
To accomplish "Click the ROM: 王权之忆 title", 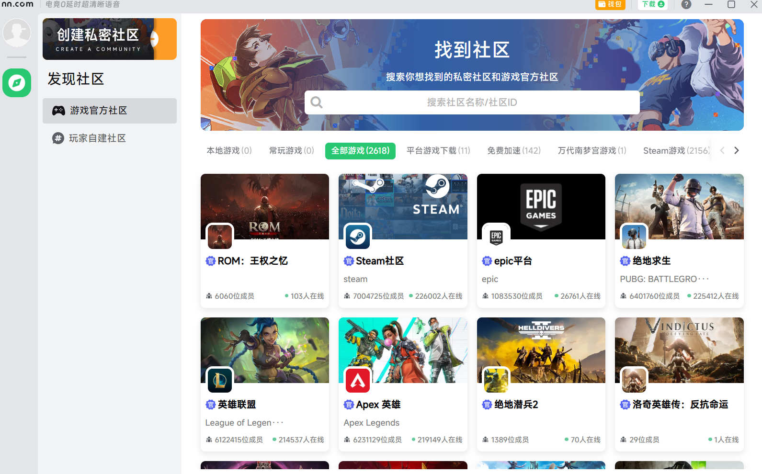I will click(x=252, y=261).
